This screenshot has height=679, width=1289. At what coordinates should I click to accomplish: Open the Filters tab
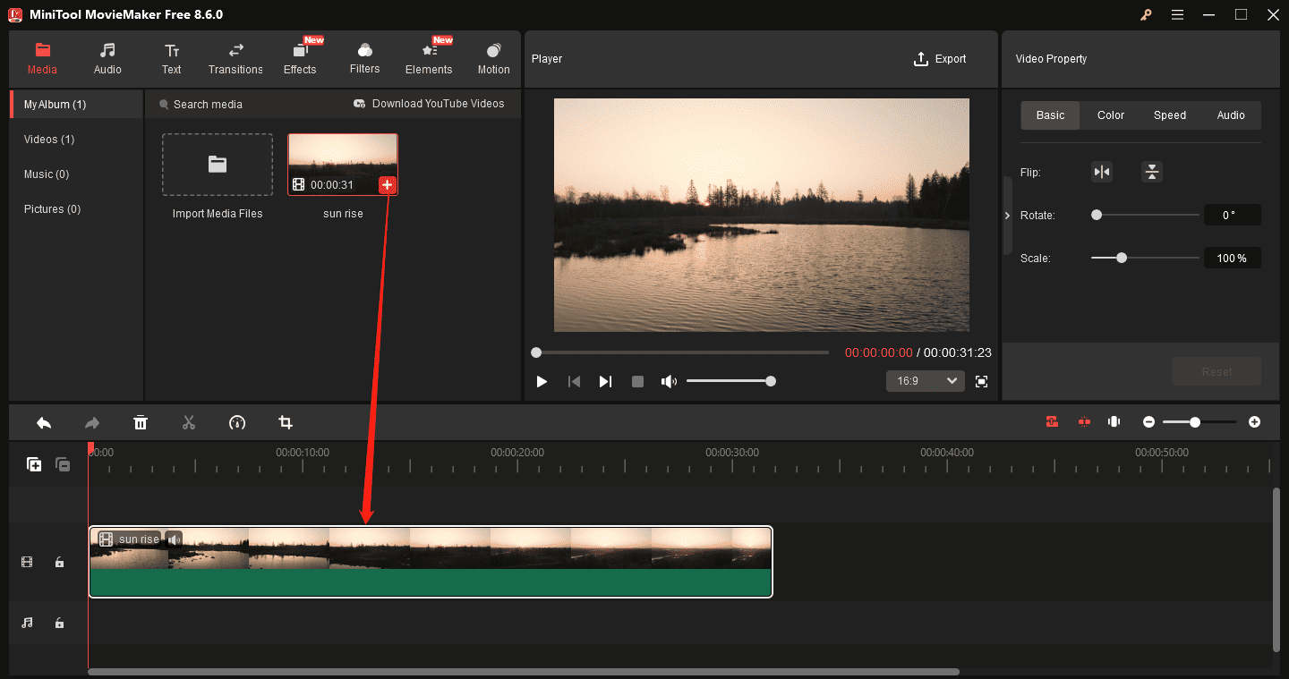click(364, 58)
